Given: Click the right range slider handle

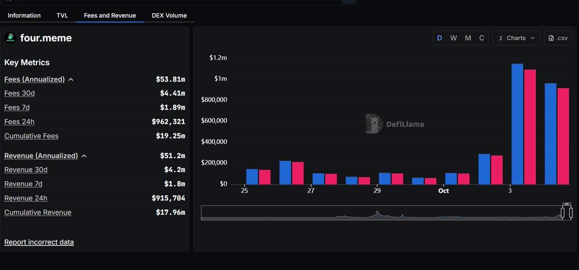Looking at the screenshot, I should (x=571, y=213).
